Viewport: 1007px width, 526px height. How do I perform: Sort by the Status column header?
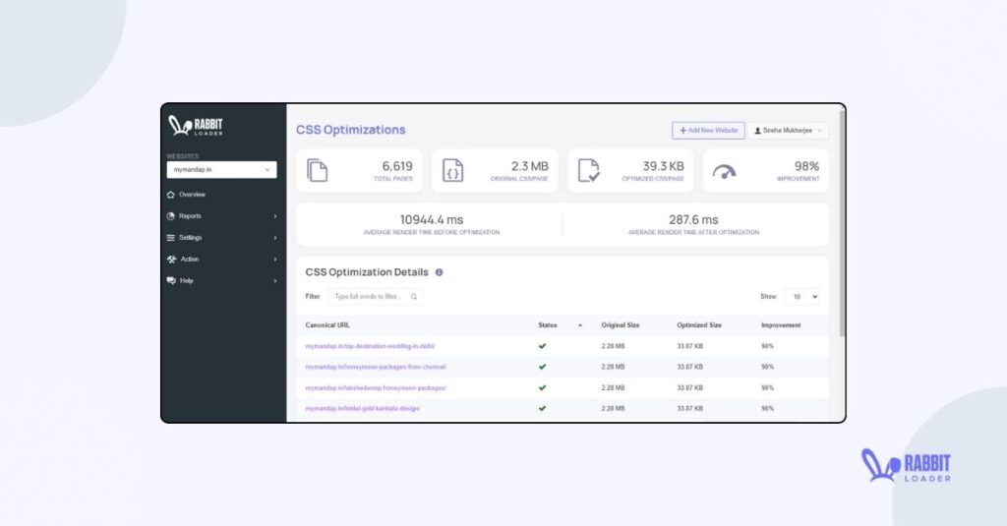coord(548,325)
